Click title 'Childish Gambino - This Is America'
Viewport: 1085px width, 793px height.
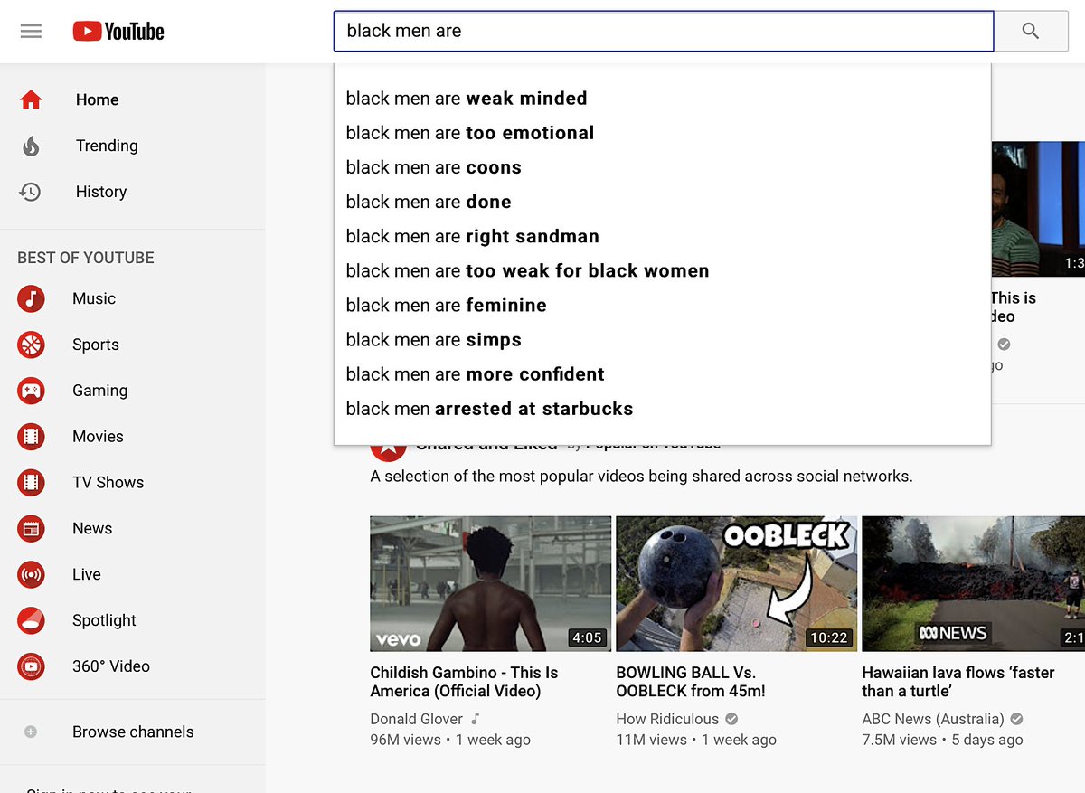(464, 682)
